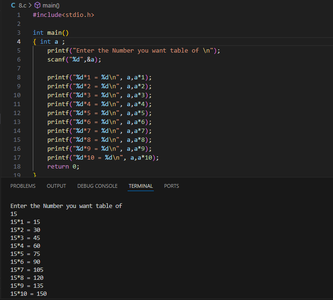
Task: Click the printf line with a*2
Action: point(99,86)
